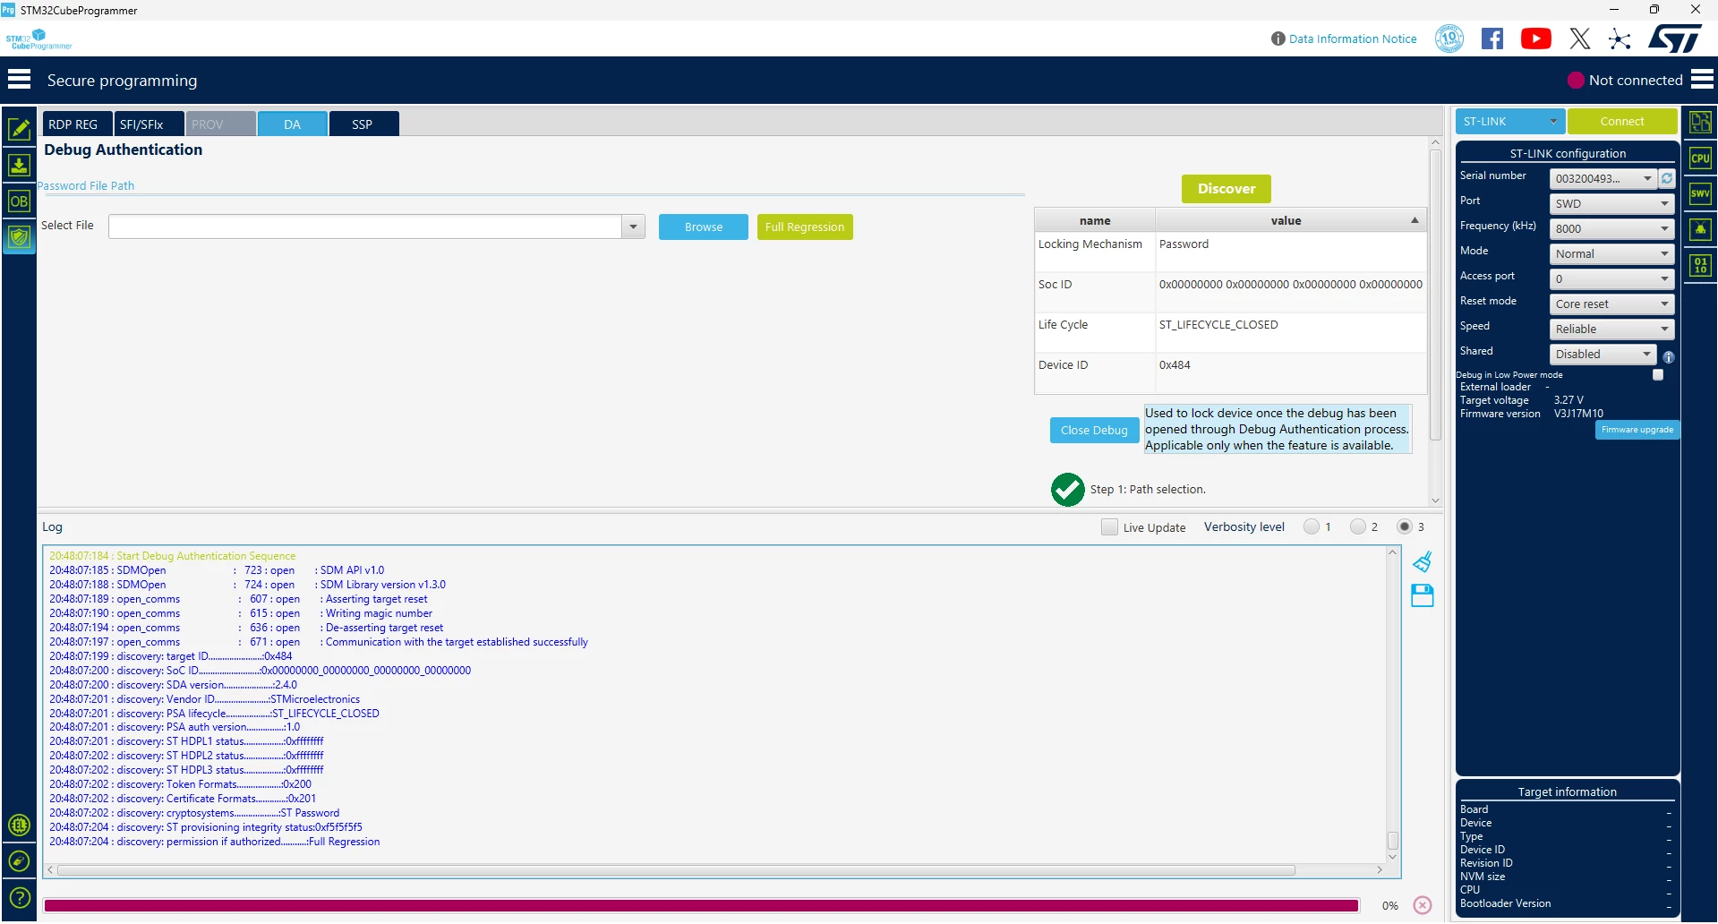Click the Close Debug button
This screenshot has height=924, width=1718.
point(1094,430)
